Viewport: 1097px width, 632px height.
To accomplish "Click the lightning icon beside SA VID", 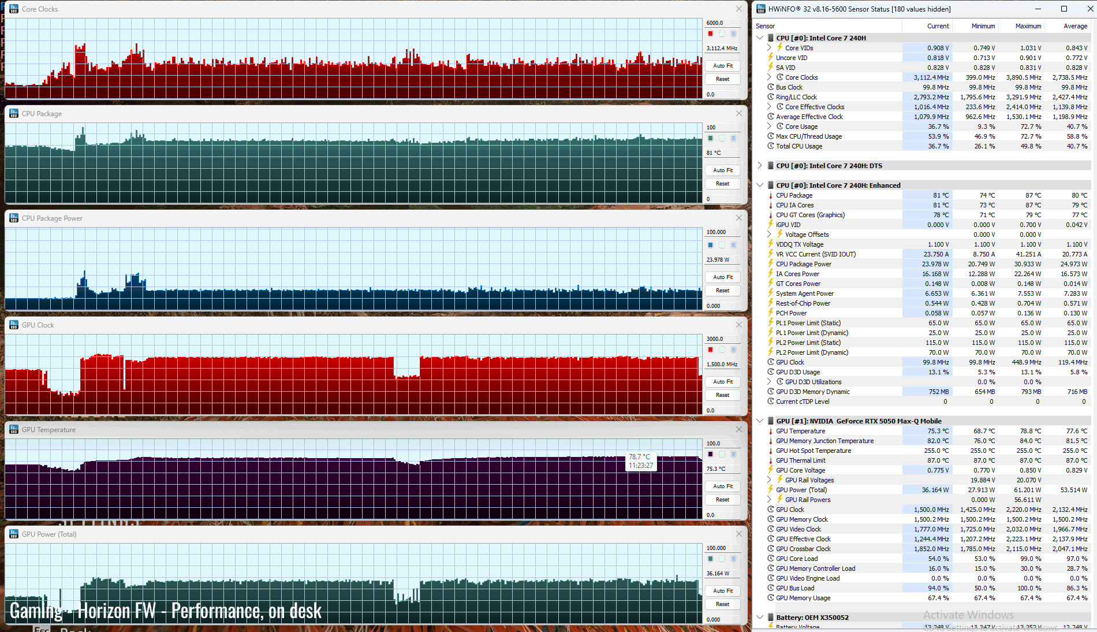I will tap(771, 68).
